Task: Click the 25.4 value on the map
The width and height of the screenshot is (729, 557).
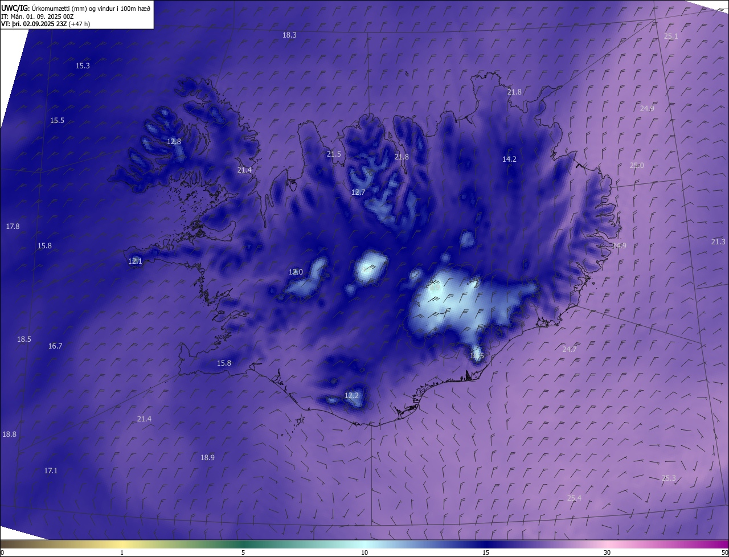Action: (x=574, y=498)
